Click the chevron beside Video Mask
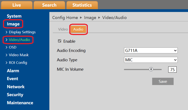Image resolution: width=188 pixels, height=110 pixels. 6,55
